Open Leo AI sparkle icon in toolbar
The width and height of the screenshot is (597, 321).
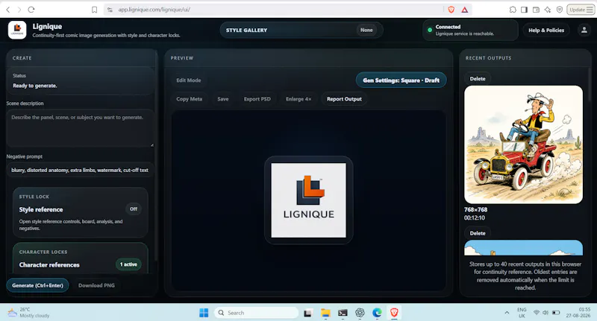548,10
